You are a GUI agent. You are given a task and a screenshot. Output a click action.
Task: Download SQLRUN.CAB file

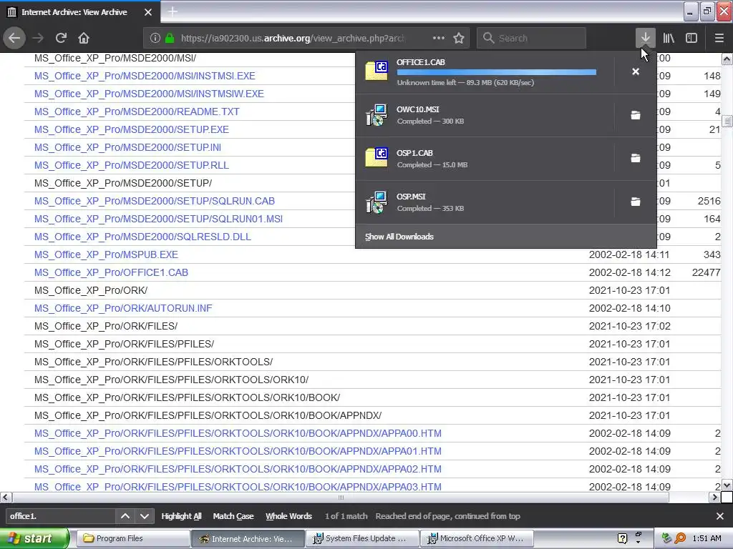coord(155,201)
